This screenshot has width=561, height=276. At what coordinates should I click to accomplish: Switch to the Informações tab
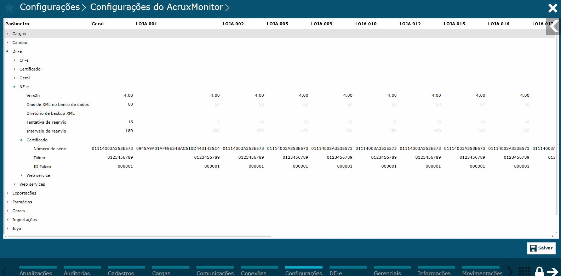click(436, 271)
